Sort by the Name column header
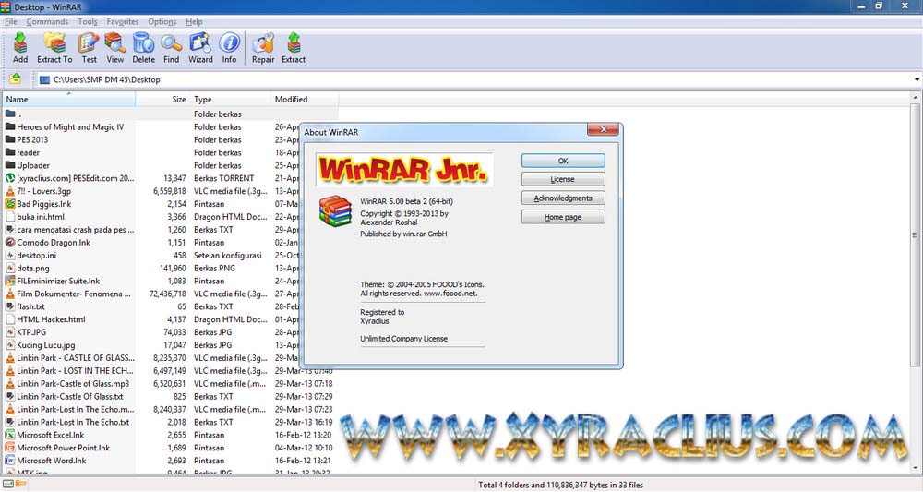Viewport: 923px width, 492px height. pos(69,99)
